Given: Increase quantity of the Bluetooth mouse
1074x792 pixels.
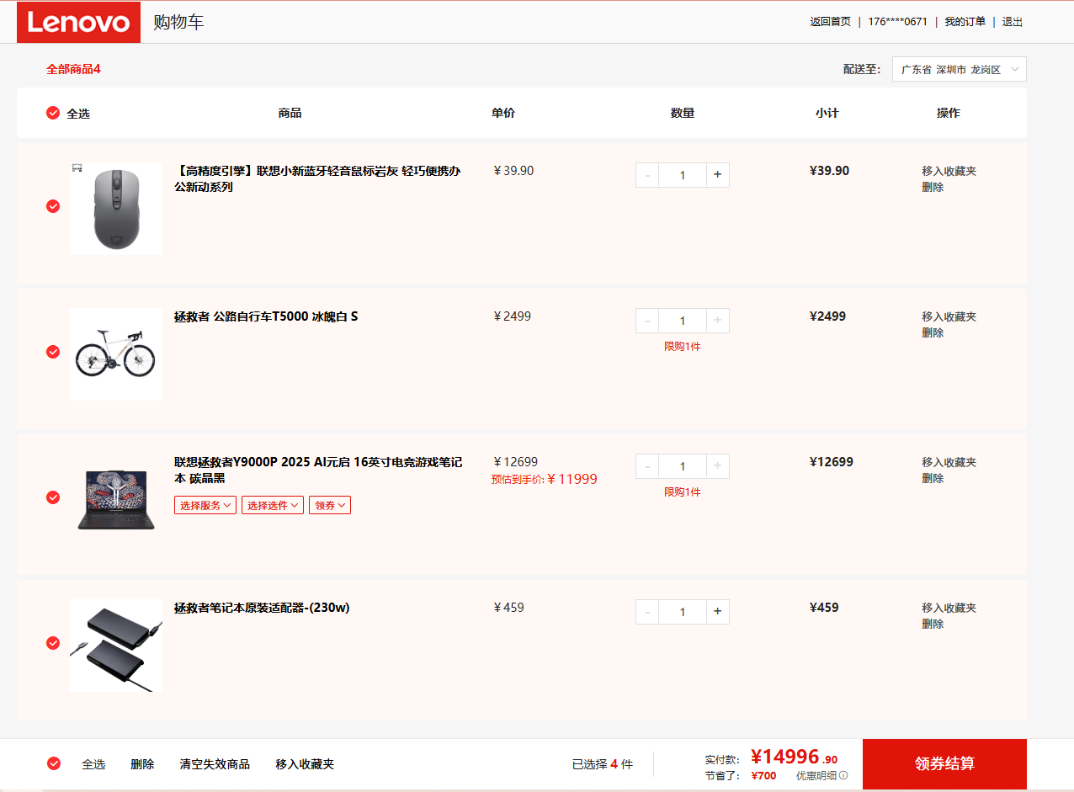Looking at the screenshot, I should coord(717,175).
